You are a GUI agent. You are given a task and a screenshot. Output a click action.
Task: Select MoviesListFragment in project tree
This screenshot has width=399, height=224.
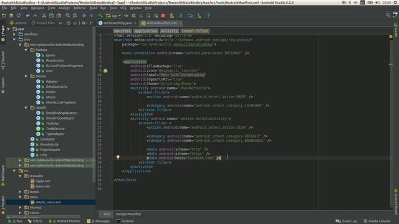coord(61,103)
